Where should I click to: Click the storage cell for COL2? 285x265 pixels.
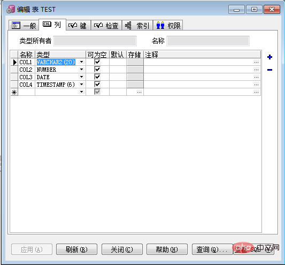coord(135,70)
